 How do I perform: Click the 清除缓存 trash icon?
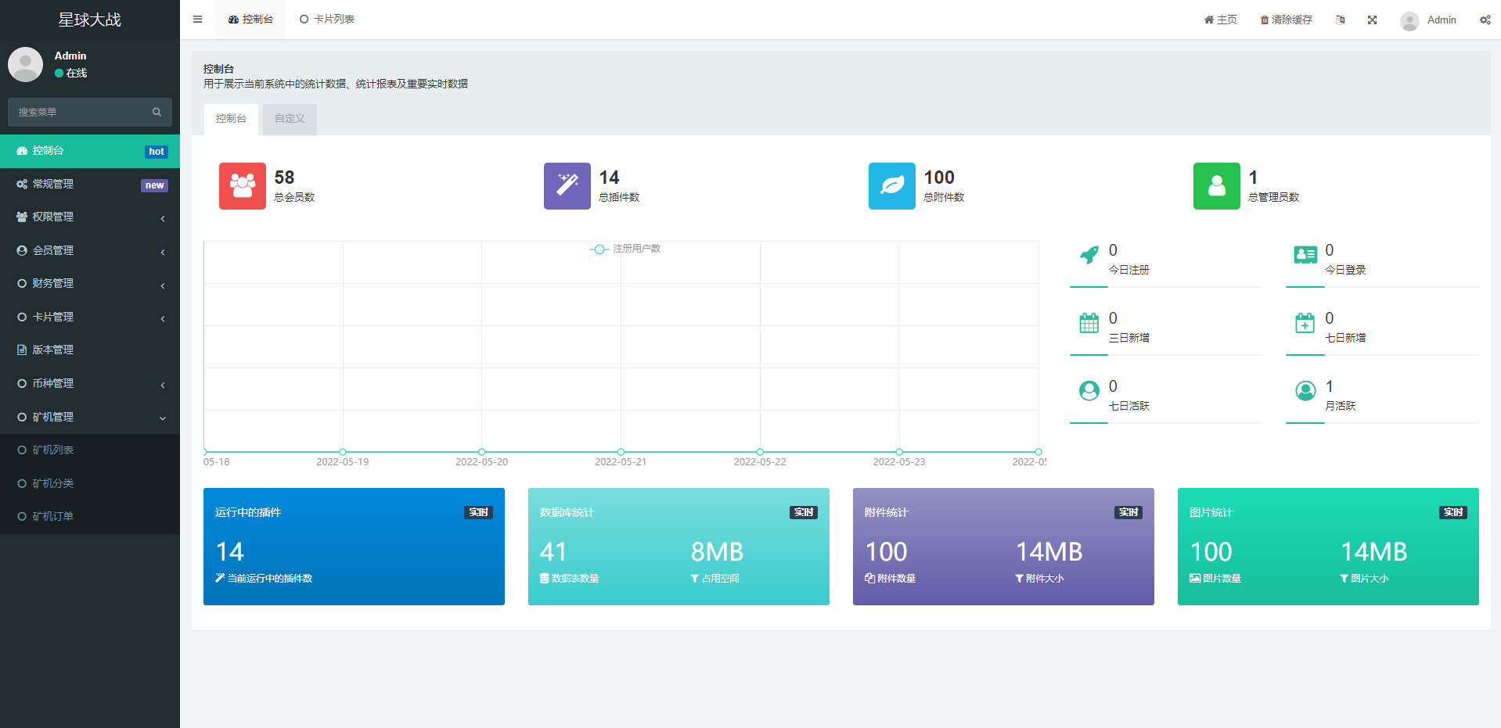pos(1263,19)
